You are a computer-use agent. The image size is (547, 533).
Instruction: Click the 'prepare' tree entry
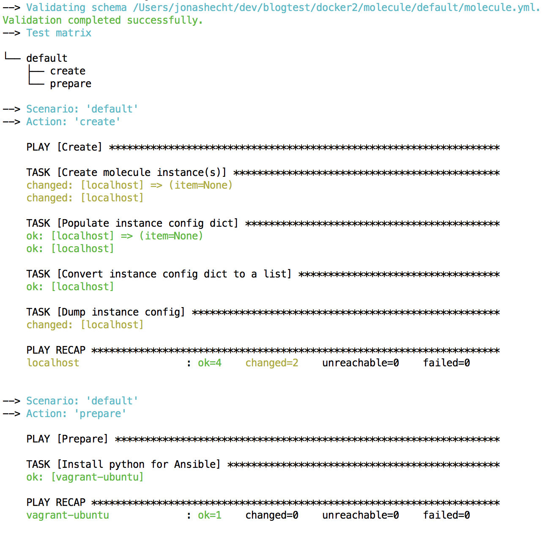pyautogui.click(x=71, y=84)
